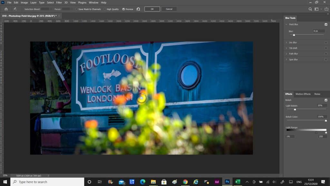Expand the Tilt-Shift blur options
330x186 pixels.
[286, 48]
